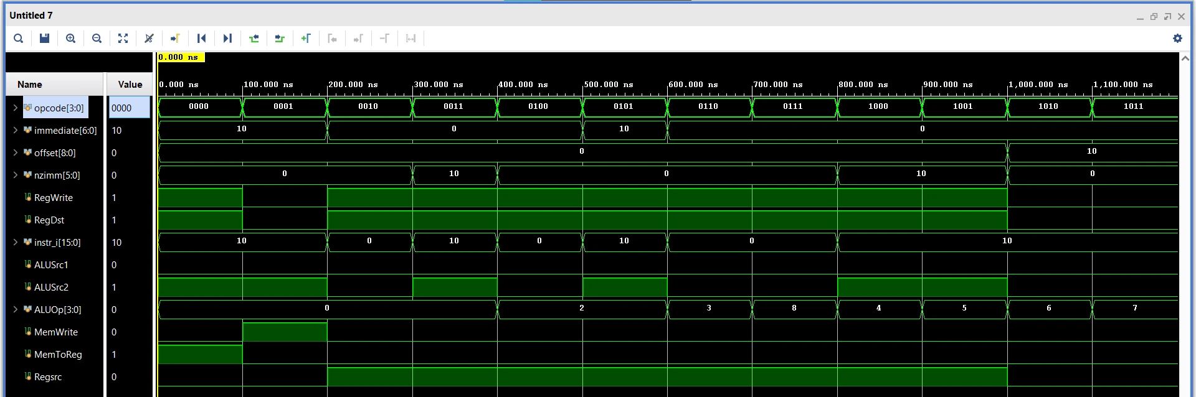Image resolution: width=1196 pixels, height=397 pixels.
Task: Jump to last simulation time
Action: tap(227, 39)
